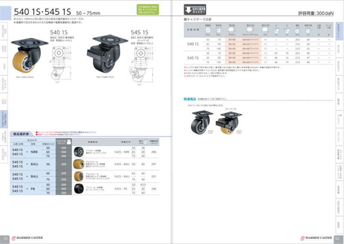Click the 許容荷重:300daN text
Image resolution: width=344 pixels, height=244 pixels.
[316, 13]
